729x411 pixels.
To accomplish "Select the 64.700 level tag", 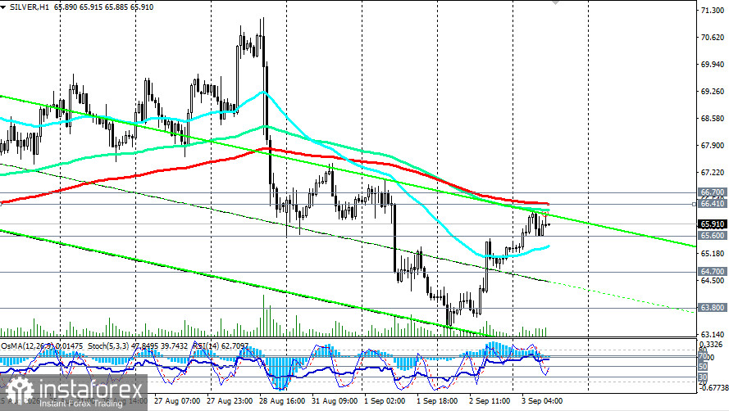I will [713, 271].
